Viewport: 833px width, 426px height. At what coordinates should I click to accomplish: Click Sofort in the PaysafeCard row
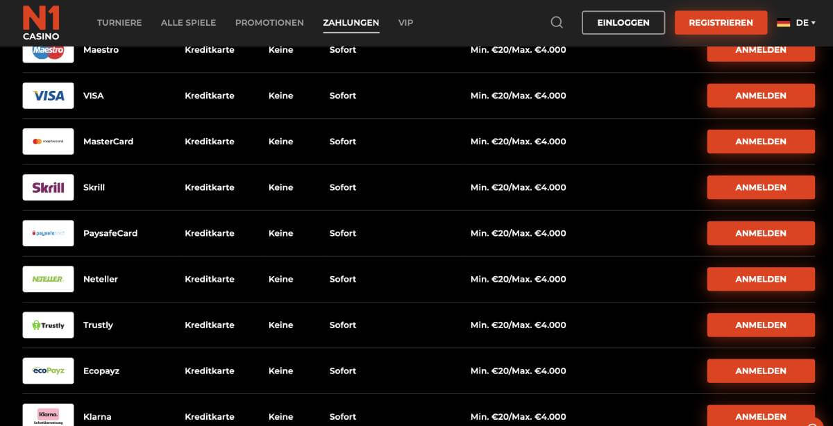(343, 233)
